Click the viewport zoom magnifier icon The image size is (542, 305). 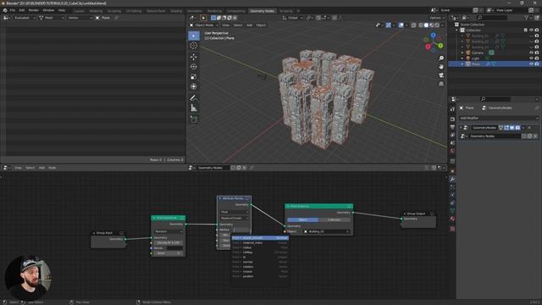[441, 58]
